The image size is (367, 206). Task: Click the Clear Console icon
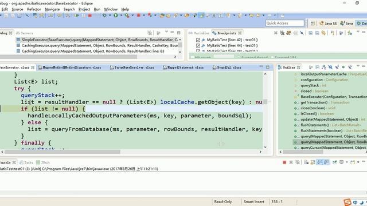click(306, 163)
